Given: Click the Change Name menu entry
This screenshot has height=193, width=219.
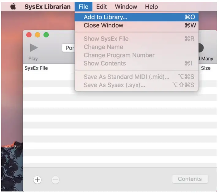Looking at the screenshot, I should coord(137,47).
